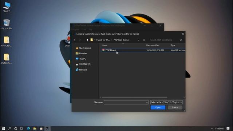This screenshot has height=131, width=233.
Task: Sort files by Name column
Action: [104, 45]
